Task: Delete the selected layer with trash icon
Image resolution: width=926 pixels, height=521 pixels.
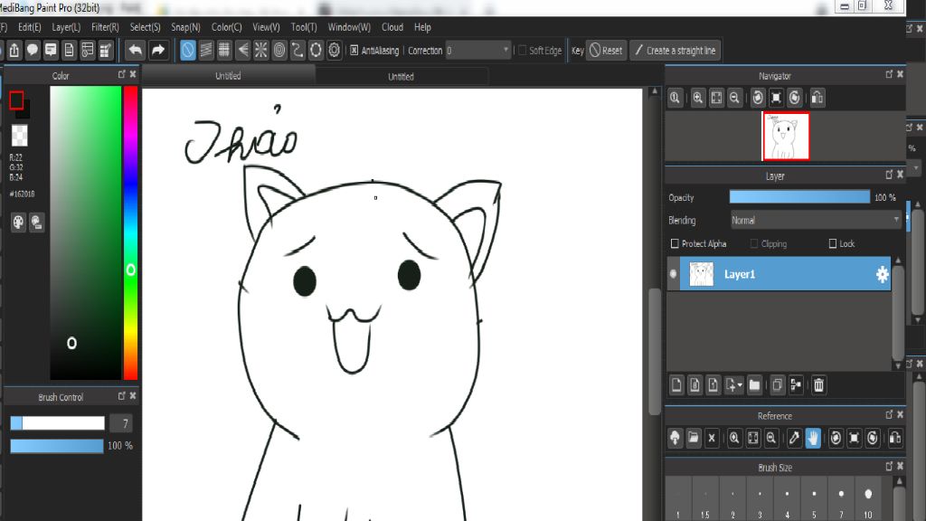Action: click(x=818, y=385)
